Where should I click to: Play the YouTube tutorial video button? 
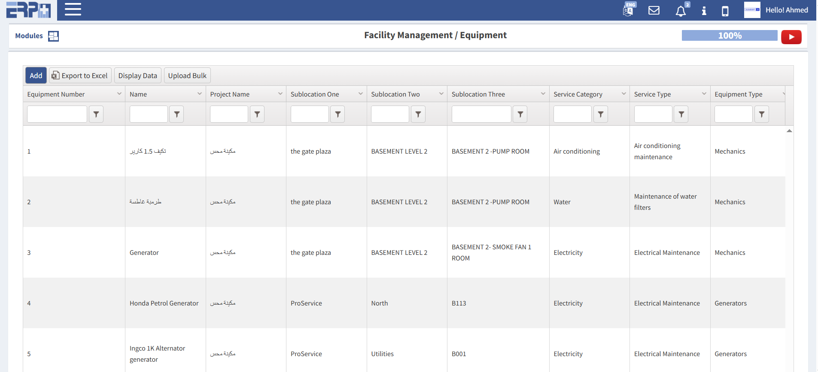[791, 37]
